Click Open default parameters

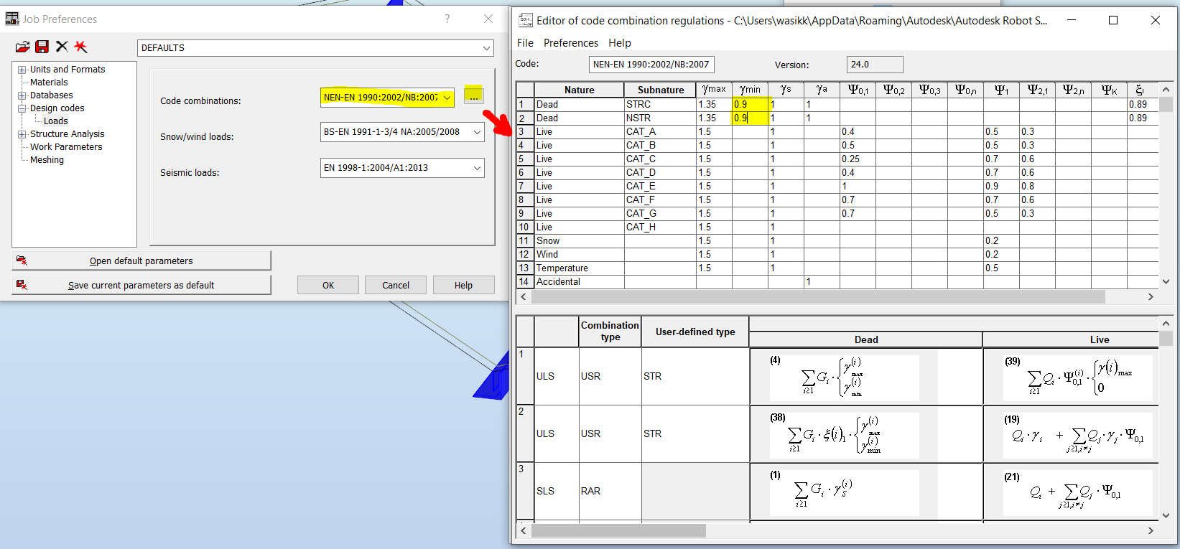point(141,261)
